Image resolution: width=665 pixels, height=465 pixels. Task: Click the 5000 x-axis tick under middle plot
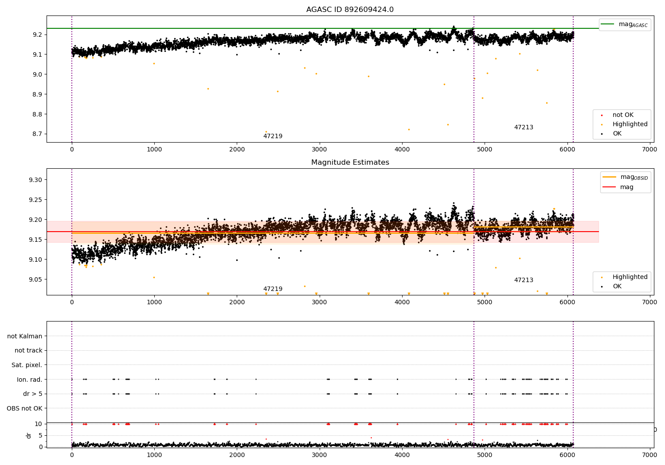coord(485,302)
